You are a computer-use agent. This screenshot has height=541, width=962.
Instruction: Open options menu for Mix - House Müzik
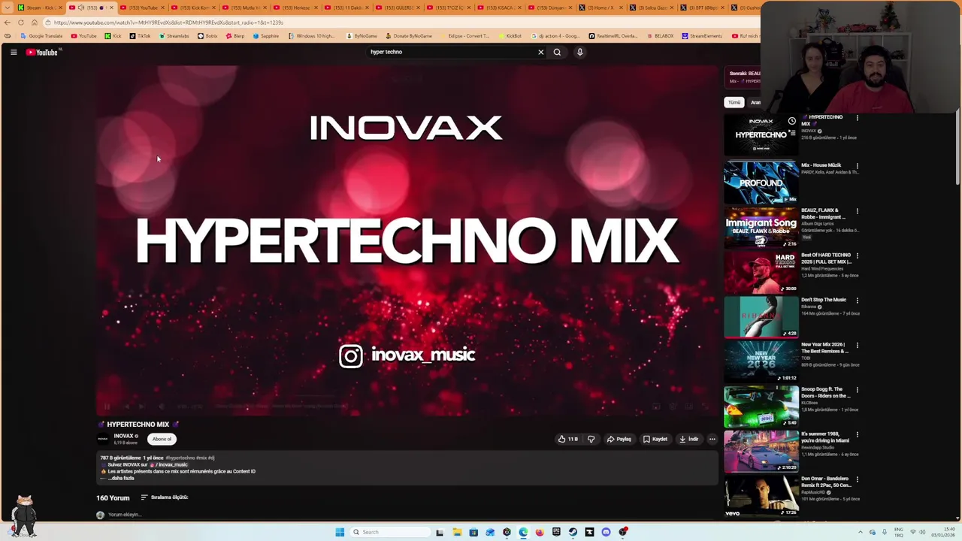[x=857, y=166]
